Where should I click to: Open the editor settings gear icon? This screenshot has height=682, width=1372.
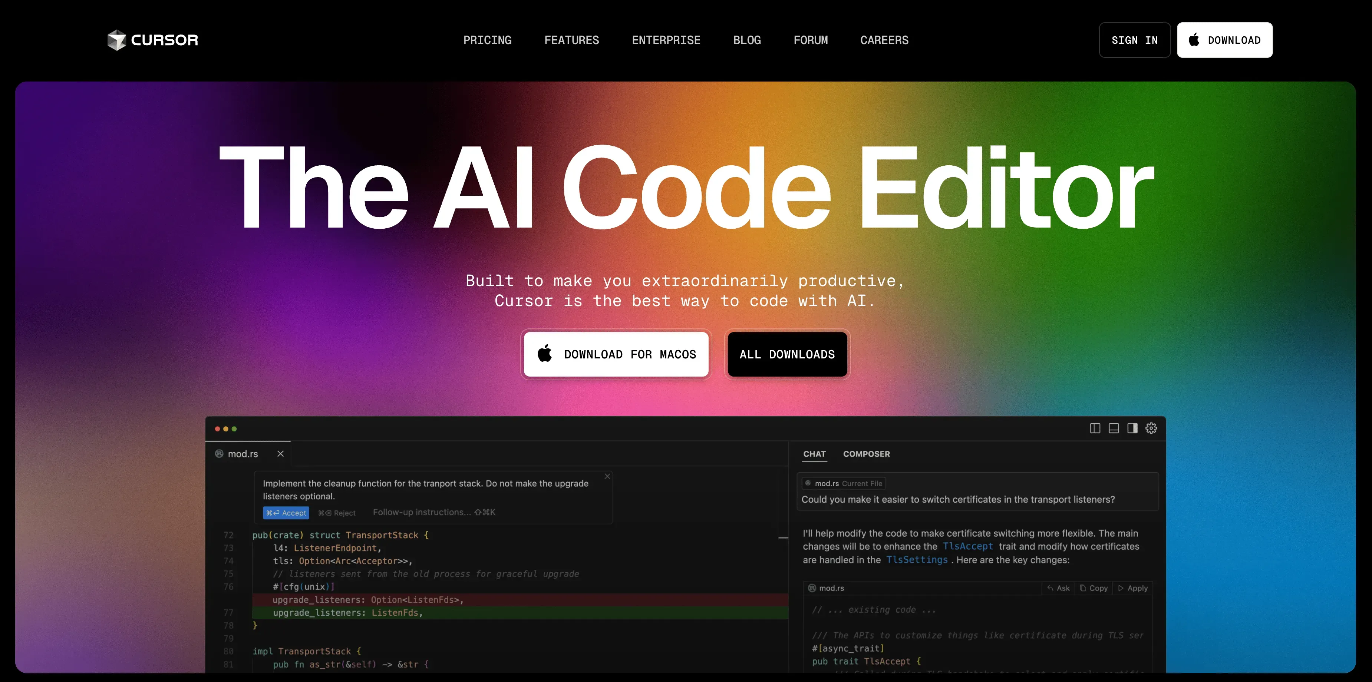(x=1151, y=428)
